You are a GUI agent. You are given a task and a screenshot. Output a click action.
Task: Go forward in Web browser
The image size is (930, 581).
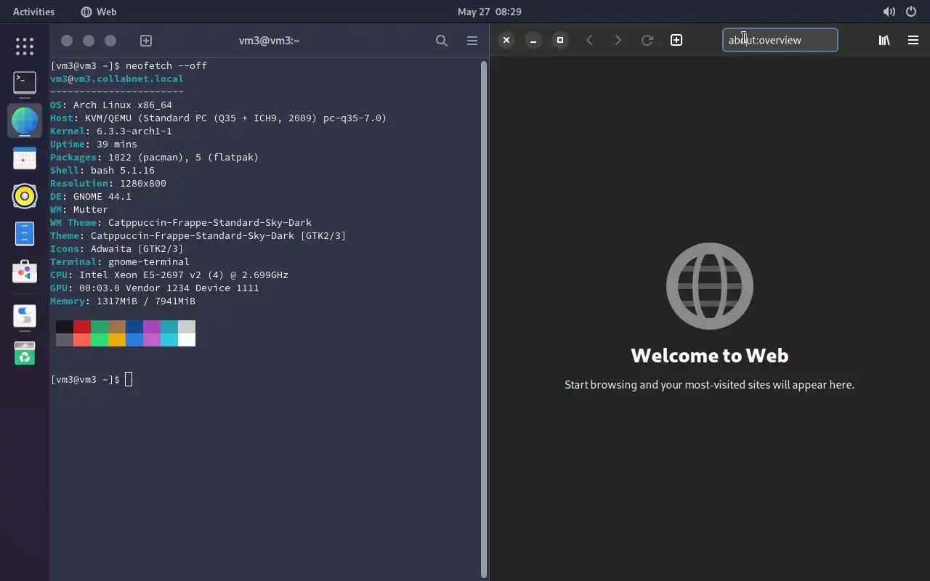[618, 40]
